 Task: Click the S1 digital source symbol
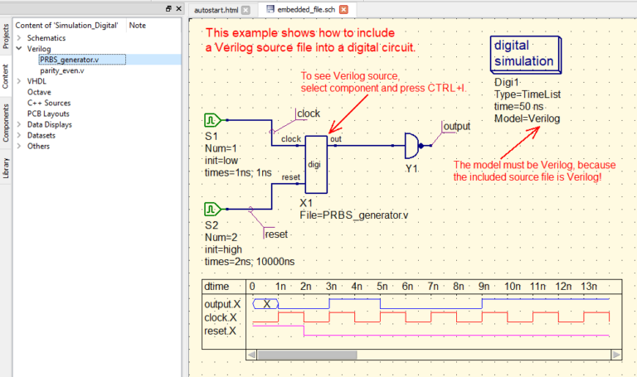(x=211, y=120)
